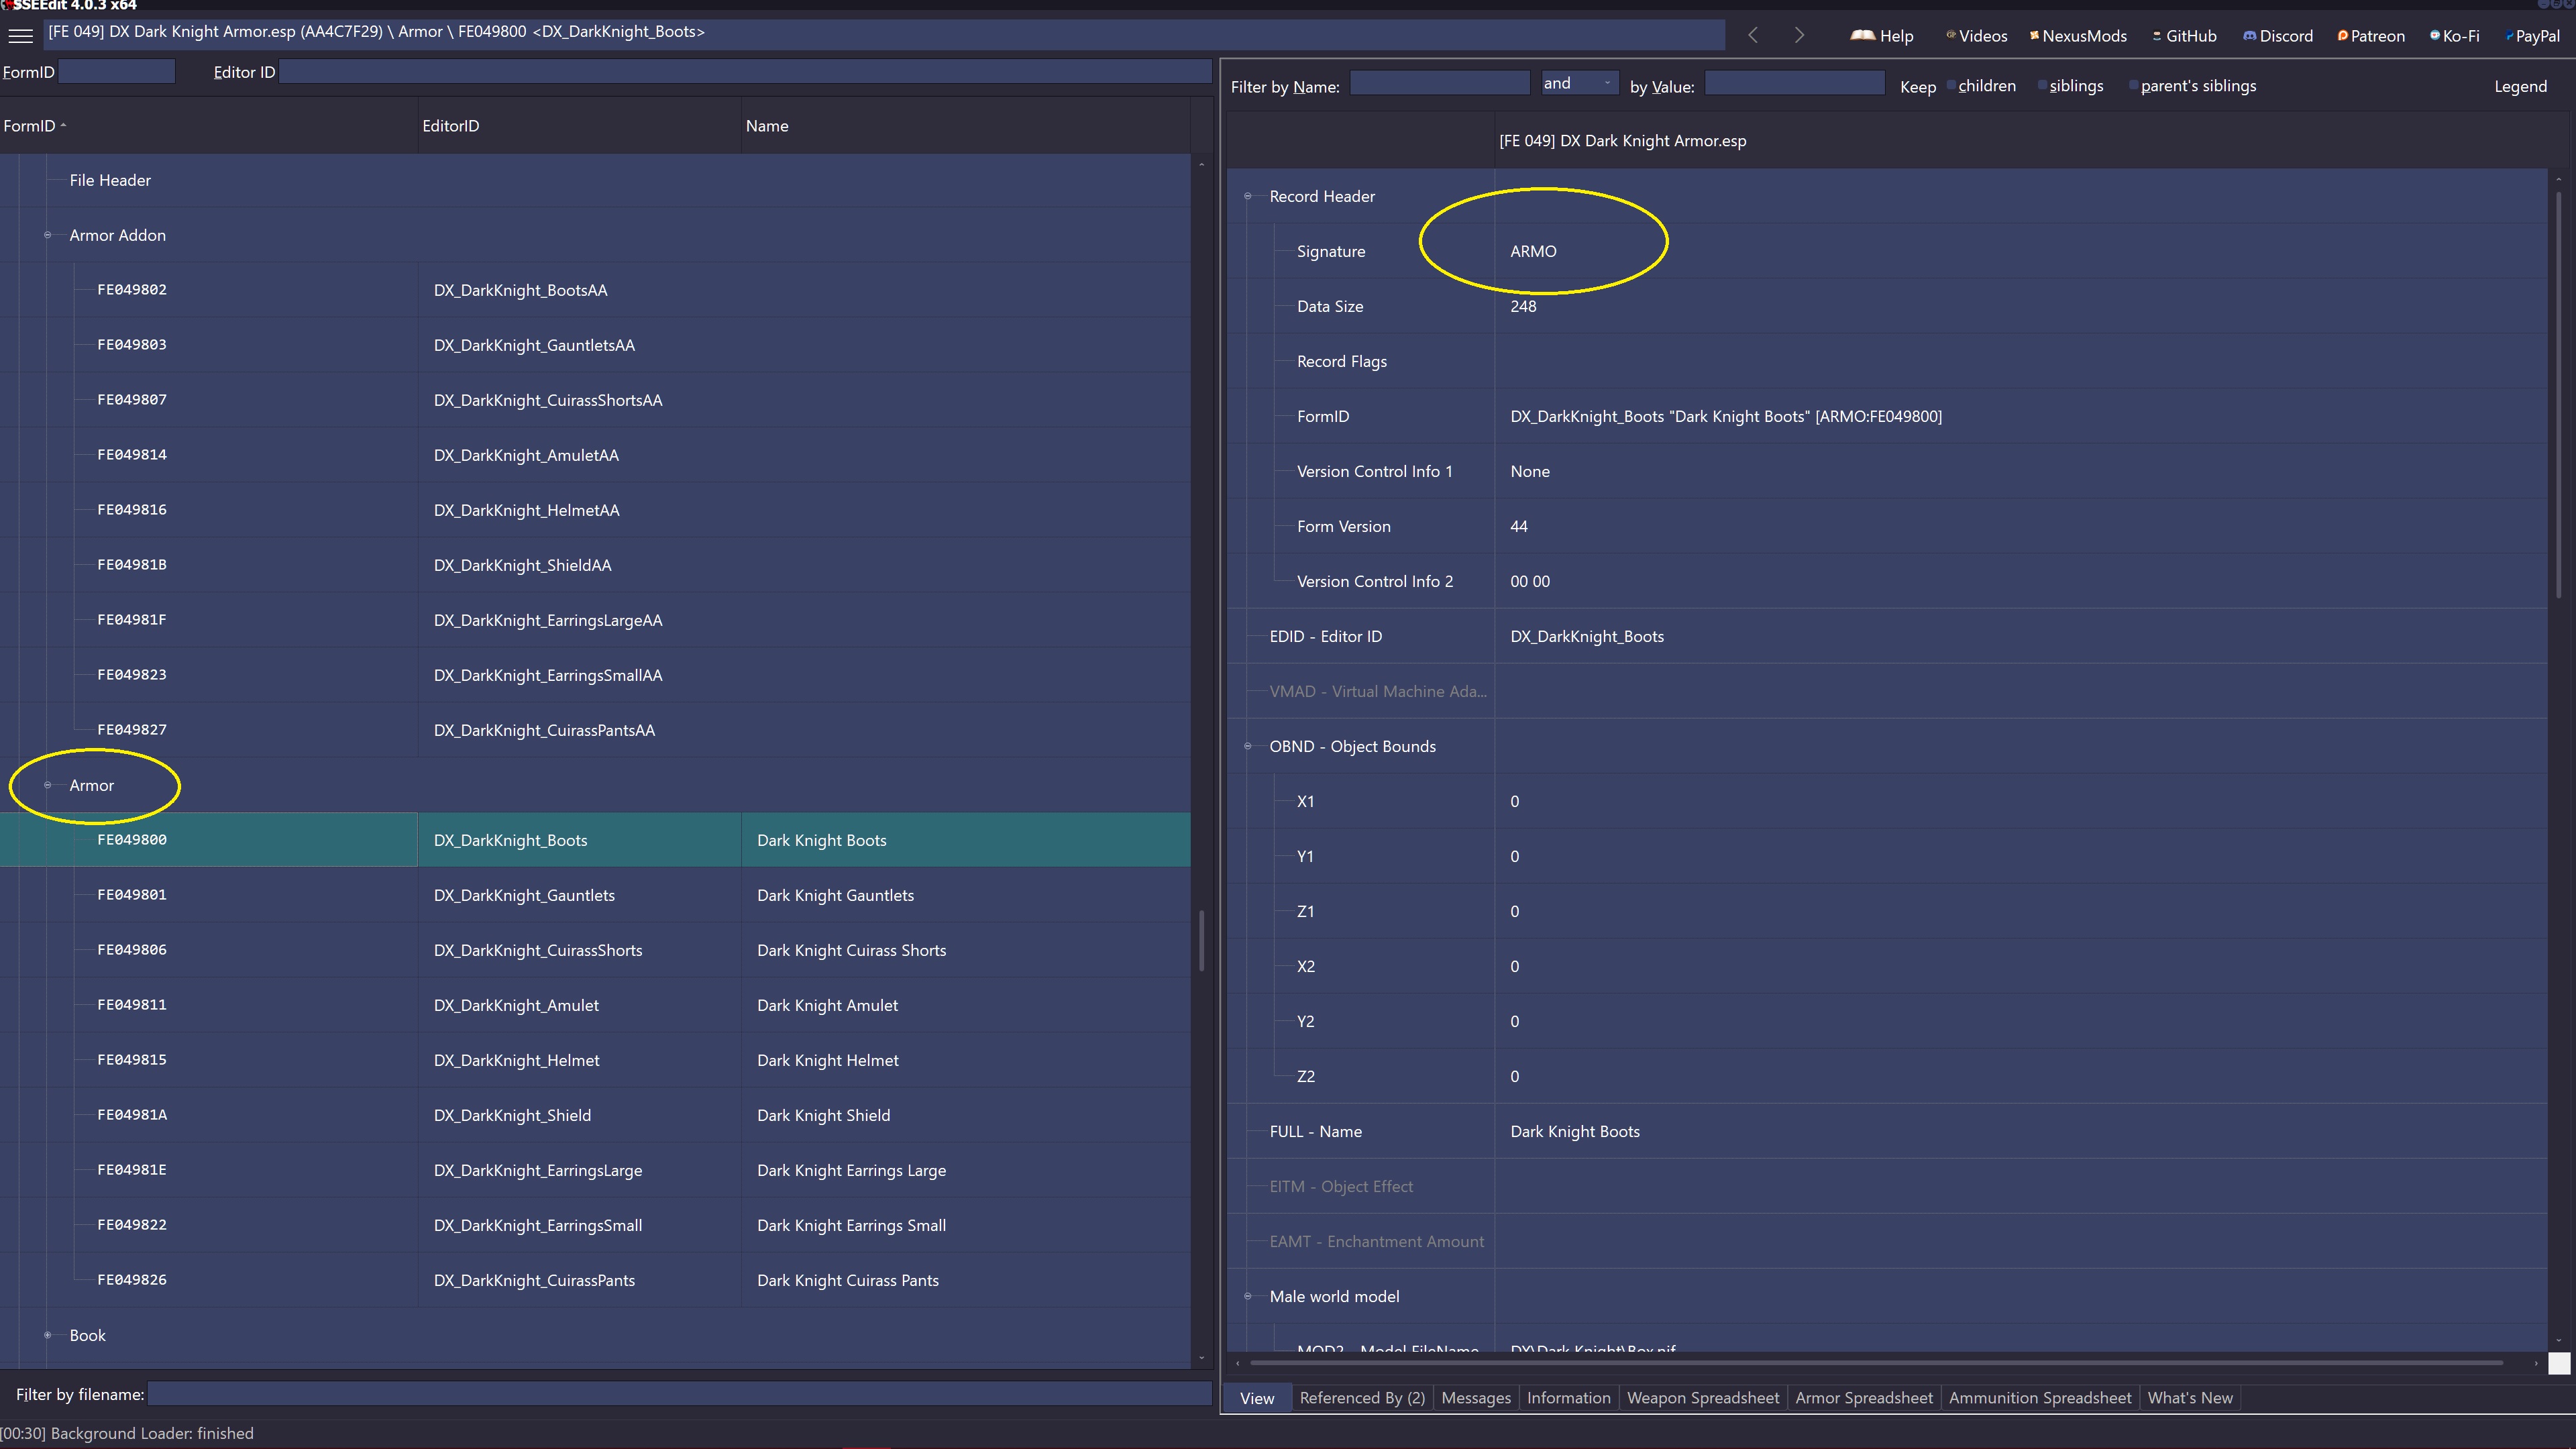Screen dimensions: 2576x1449
Task: Open the Patreon link
Action: (x=2371, y=36)
